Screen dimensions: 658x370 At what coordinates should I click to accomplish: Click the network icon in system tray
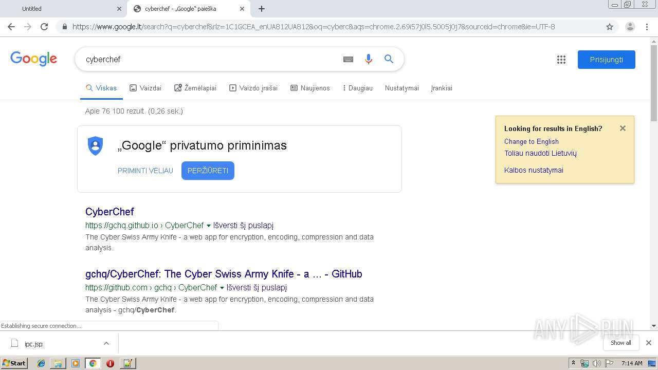point(584,363)
